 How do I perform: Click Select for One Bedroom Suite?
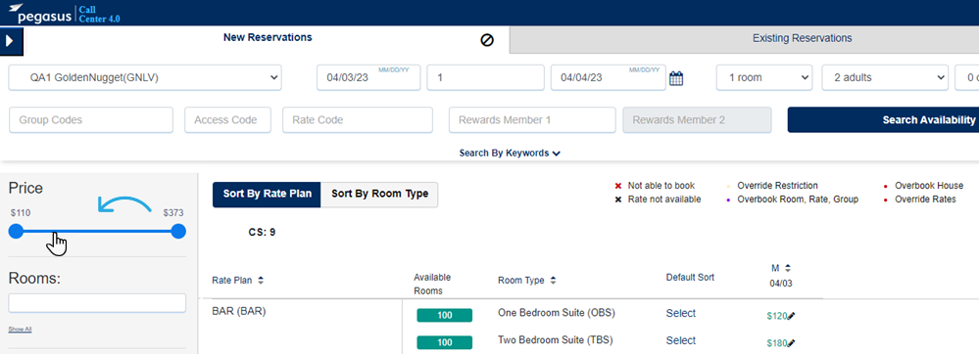(x=680, y=314)
